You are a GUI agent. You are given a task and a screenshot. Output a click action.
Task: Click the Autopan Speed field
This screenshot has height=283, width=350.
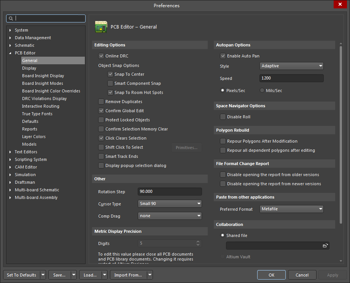[x=291, y=78]
